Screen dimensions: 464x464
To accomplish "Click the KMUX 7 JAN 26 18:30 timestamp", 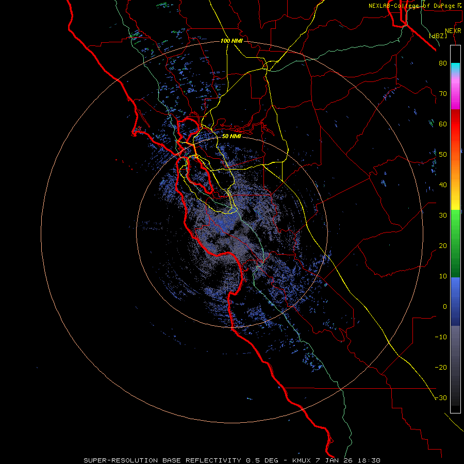I will (x=336, y=460).
